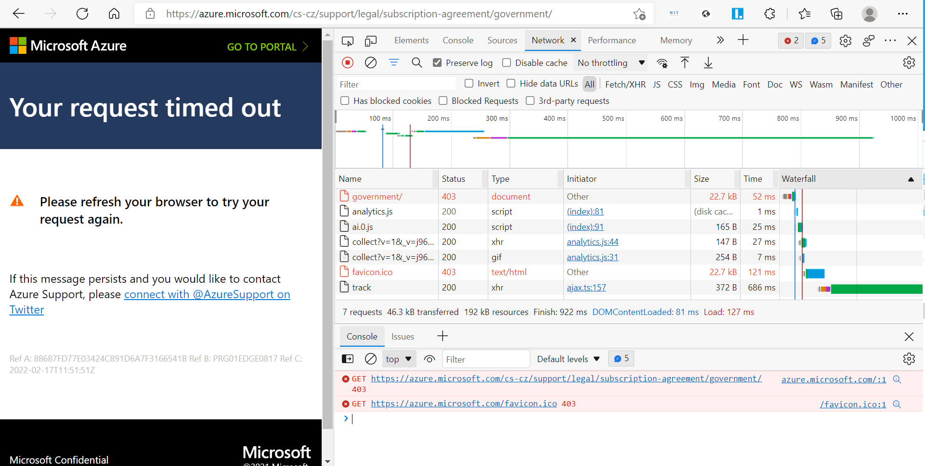
Task: Clear the network log icon
Action: [x=371, y=63]
